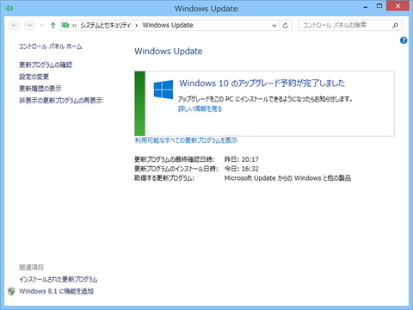413x310 pixels.
Task: Go up one level with Up arrow
Action: [52, 26]
